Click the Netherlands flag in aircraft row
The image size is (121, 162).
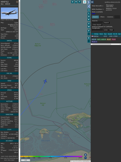pyautogui.click(x=92, y=36)
